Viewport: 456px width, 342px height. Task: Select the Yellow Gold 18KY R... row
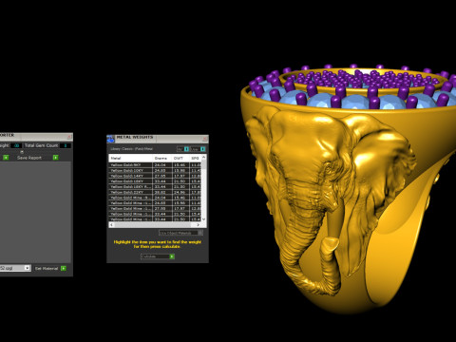(155, 186)
